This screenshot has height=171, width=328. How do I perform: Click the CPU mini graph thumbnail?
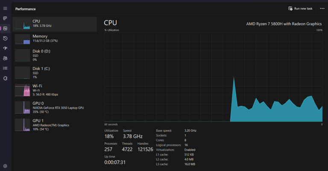(22, 24)
